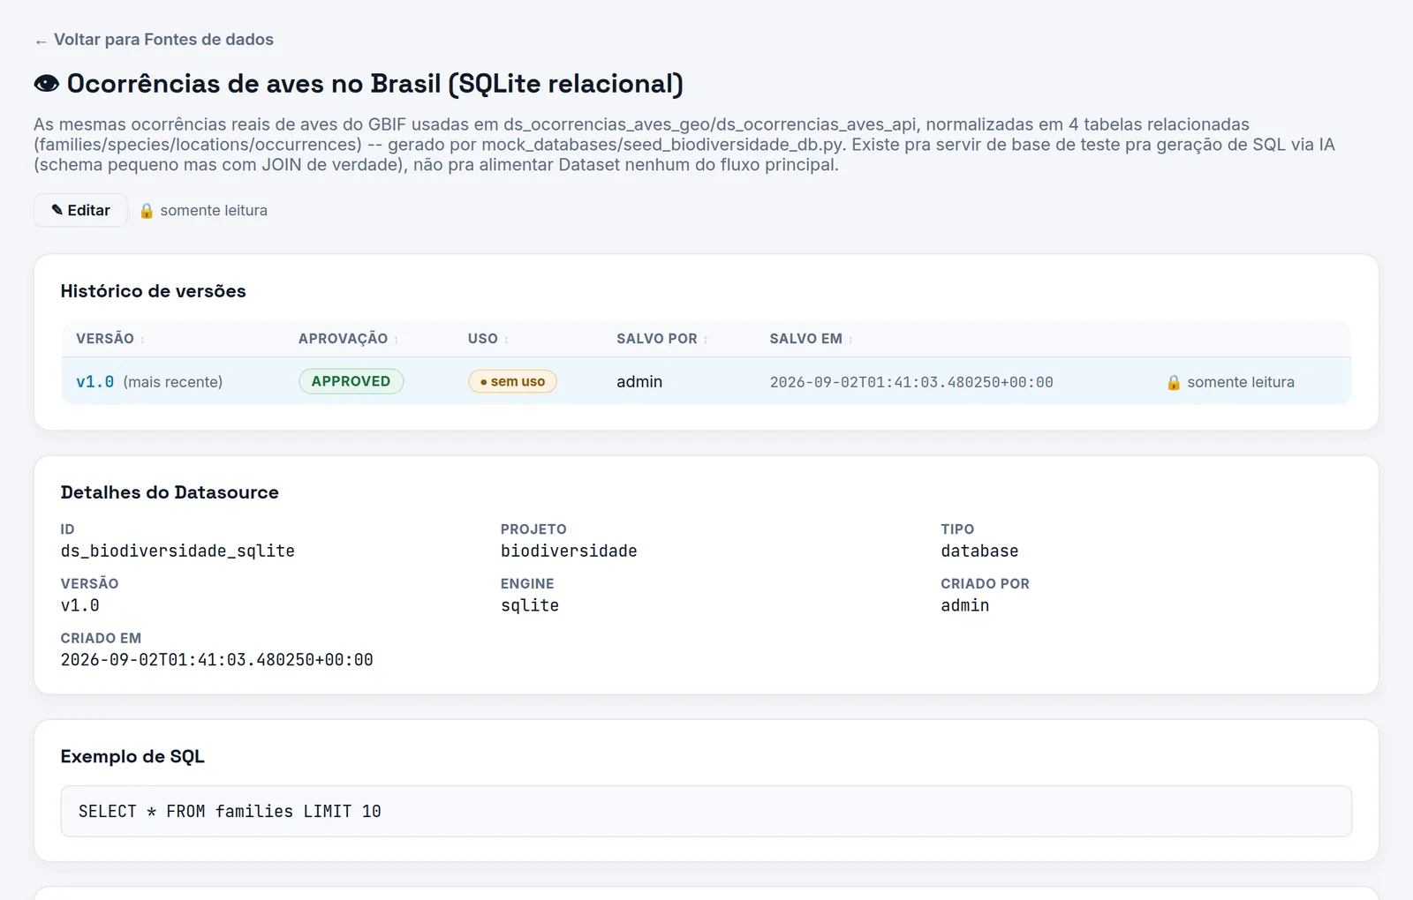Select version value v1.0 in details

tap(79, 605)
